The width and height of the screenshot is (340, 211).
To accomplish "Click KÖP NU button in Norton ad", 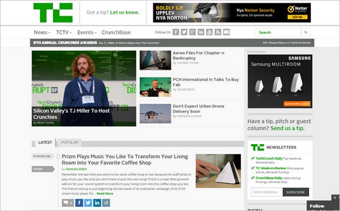I will click(298, 17).
